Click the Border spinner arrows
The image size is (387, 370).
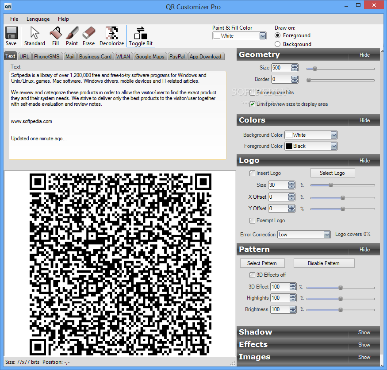click(295, 79)
